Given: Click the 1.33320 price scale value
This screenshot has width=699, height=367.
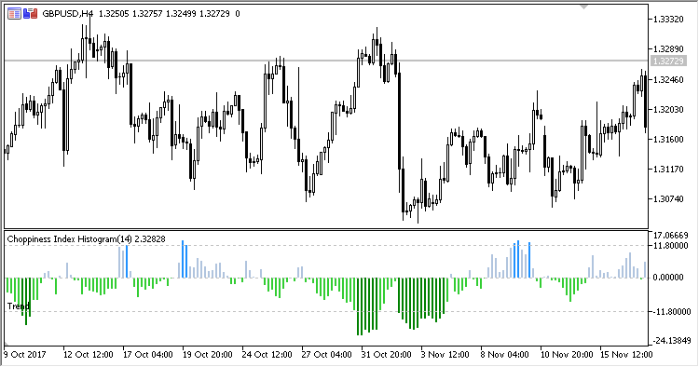Looking at the screenshot, I should (668, 20).
